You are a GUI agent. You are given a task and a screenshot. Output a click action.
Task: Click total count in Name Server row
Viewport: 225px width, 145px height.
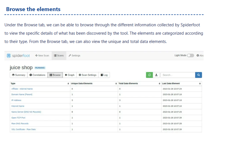click(x=120, y=112)
